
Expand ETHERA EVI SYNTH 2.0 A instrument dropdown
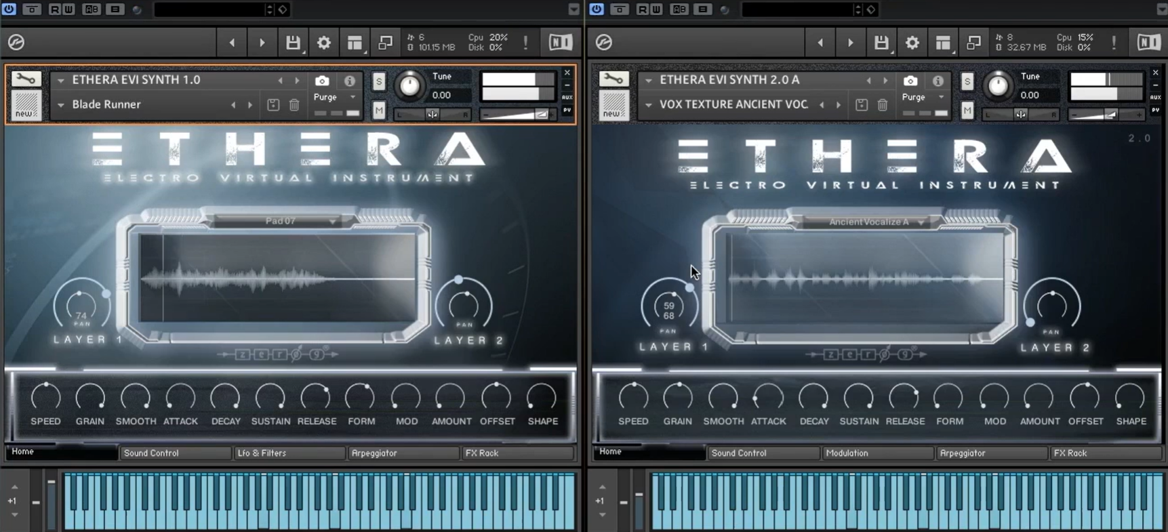(x=648, y=80)
